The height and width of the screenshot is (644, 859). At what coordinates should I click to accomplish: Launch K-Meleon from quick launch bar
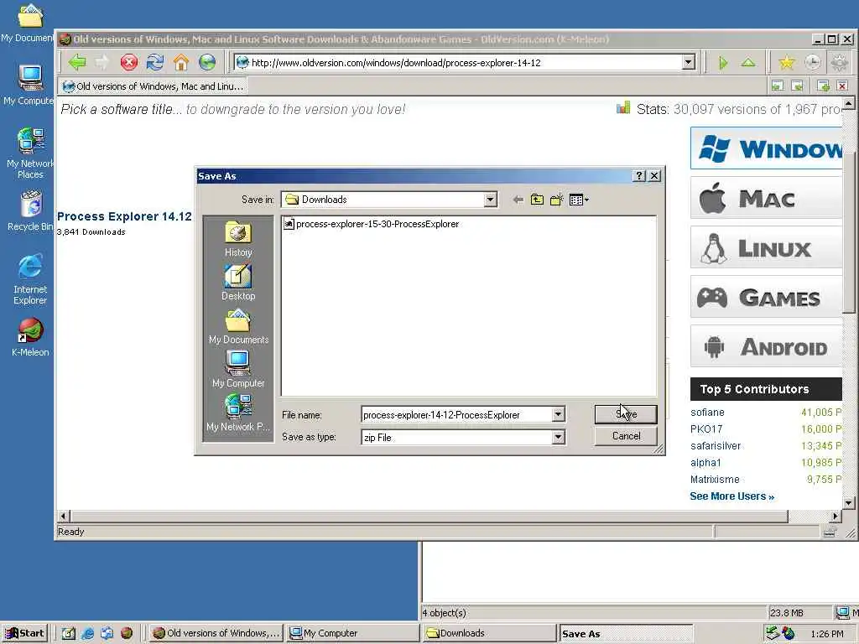[127, 633]
